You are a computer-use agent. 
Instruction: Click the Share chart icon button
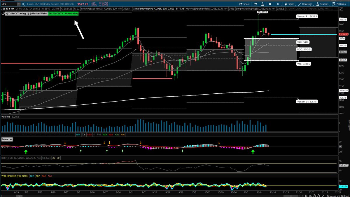(x=244, y=4)
